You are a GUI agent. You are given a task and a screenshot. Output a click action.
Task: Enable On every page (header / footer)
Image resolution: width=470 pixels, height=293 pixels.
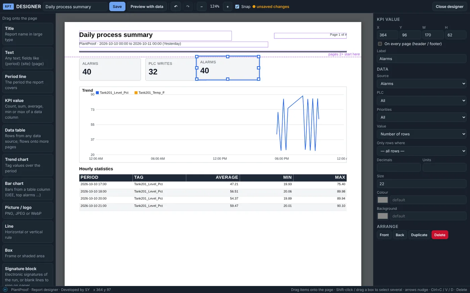point(380,44)
